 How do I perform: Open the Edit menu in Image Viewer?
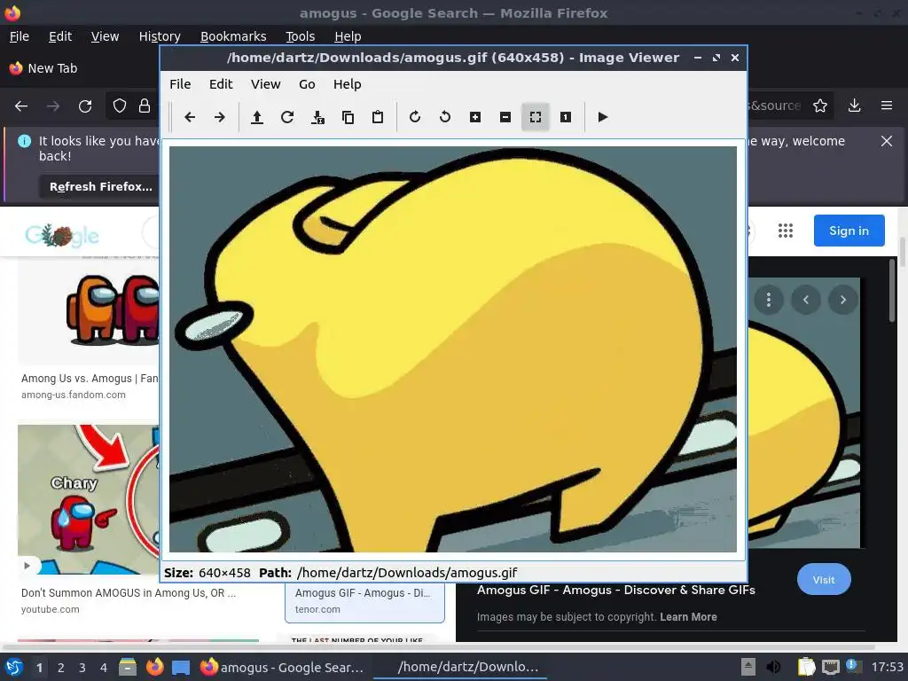click(x=221, y=84)
